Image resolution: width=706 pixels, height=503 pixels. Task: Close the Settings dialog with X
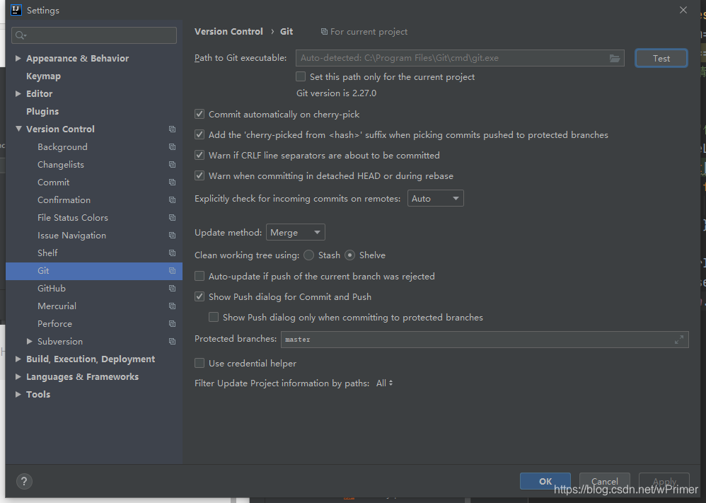point(683,10)
